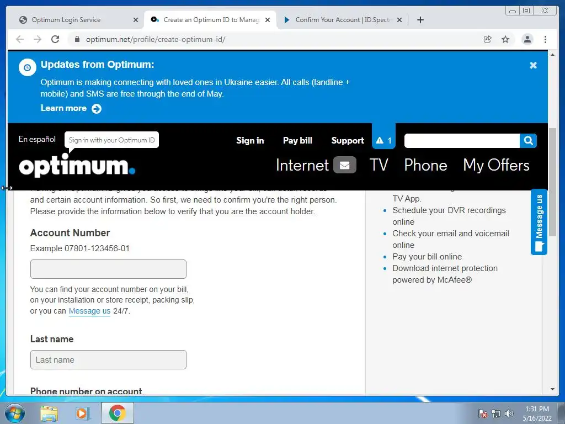Open the Chrome three-dot menu
Image resolution: width=565 pixels, height=424 pixels.
(x=545, y=39)
